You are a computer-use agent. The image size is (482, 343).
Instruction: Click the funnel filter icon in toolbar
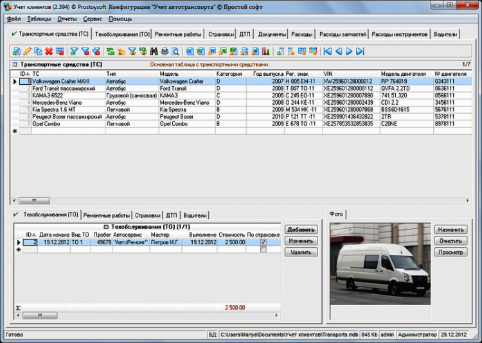[75, 51]
